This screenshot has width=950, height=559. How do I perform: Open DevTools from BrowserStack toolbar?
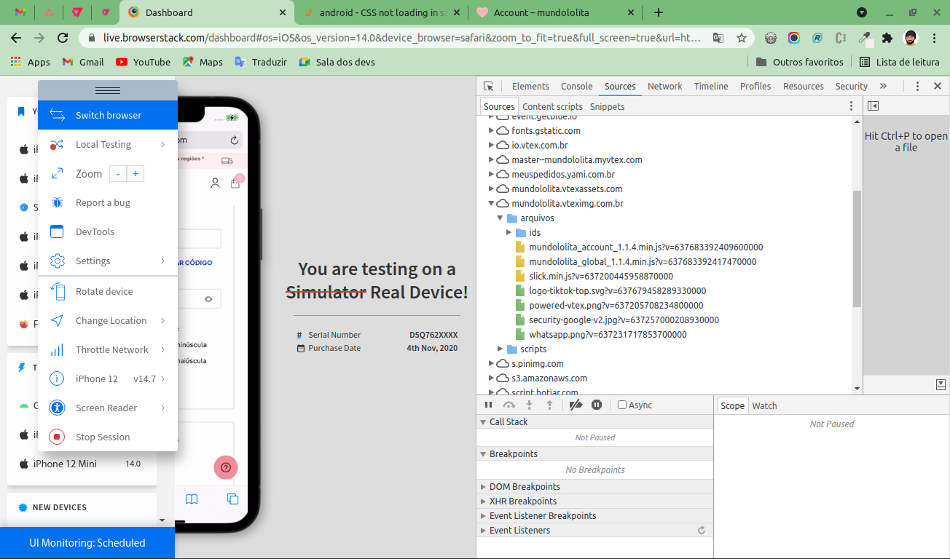tap(108, 231)
